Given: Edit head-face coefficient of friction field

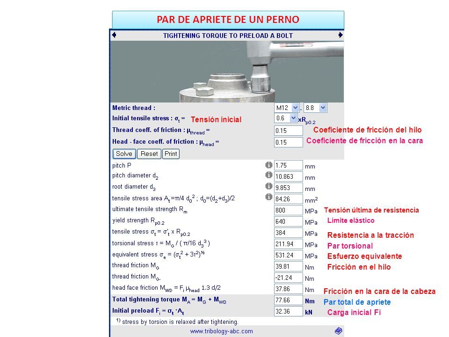Looking at the screenshot, I should [x=289, y=142].
